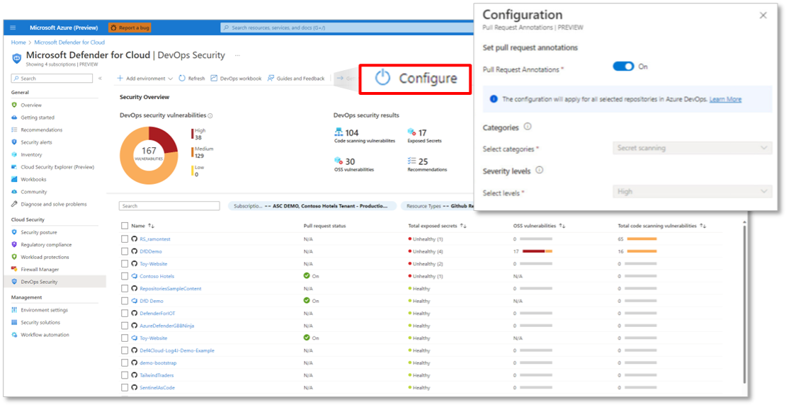
Task: Turn off the Pull Request Annotations toggle
Action: point(623,67)
